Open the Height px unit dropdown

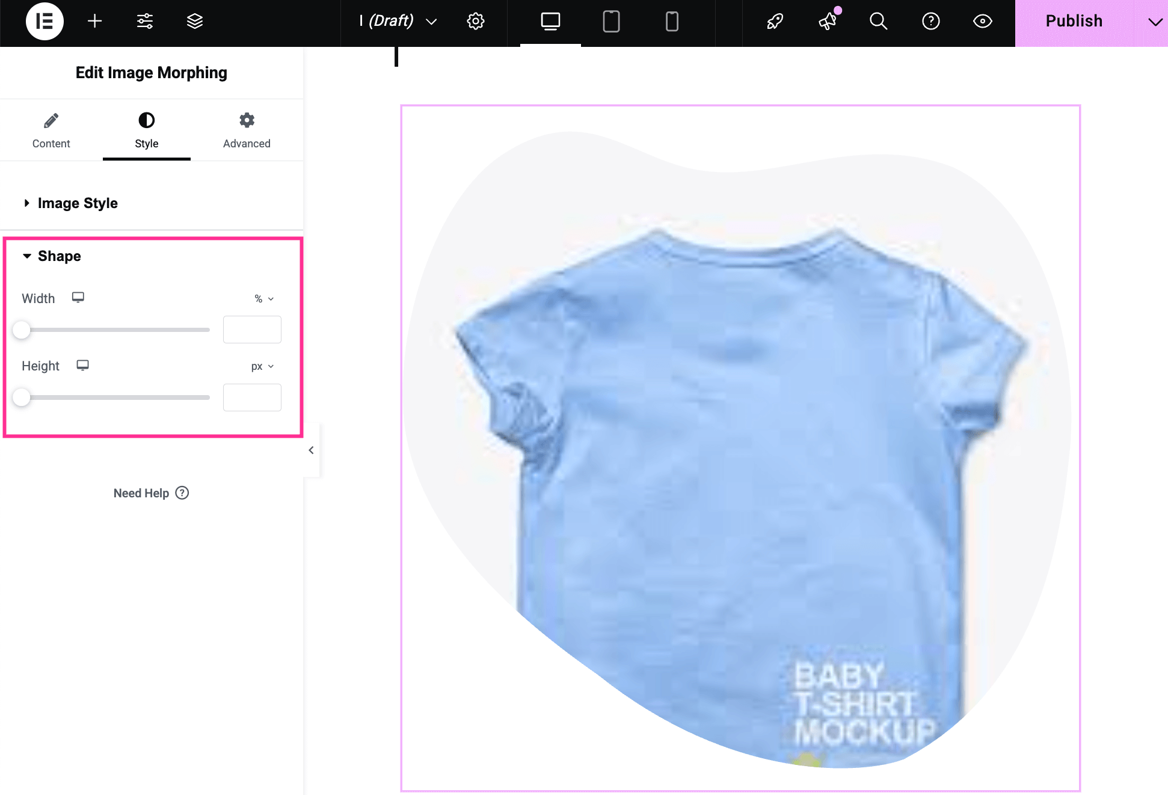click(x=262, y=367)
